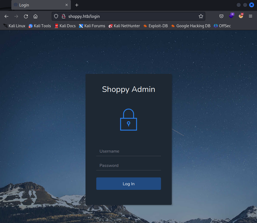The image size is (257, 223).
Task: Close the Login tab
Action: point(67,5)
